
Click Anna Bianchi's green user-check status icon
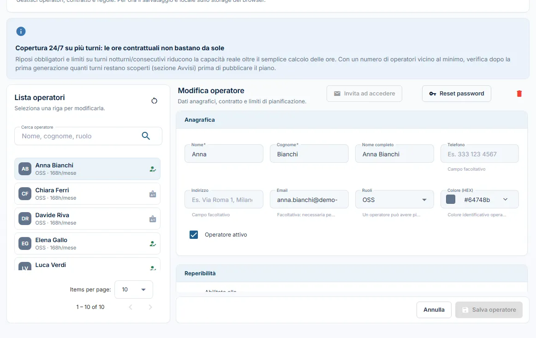(x=153, y=169)
